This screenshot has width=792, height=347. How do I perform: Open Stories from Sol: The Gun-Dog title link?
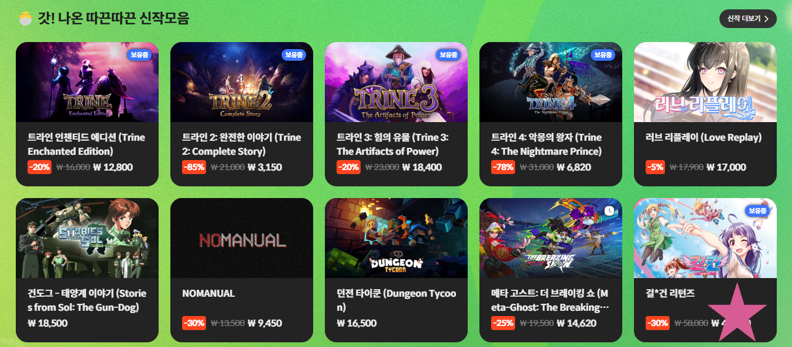[87, 300]
